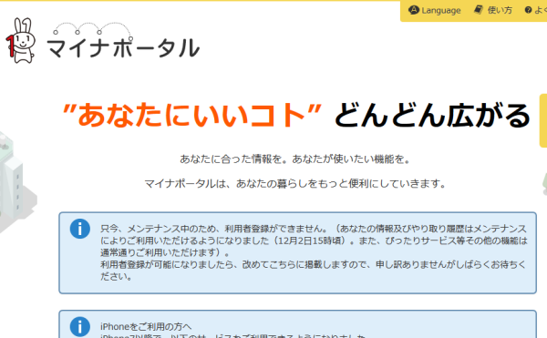Click the Myna Portal rabbit mascot logo
Viewport: 547px width, 338px height.
21,40
